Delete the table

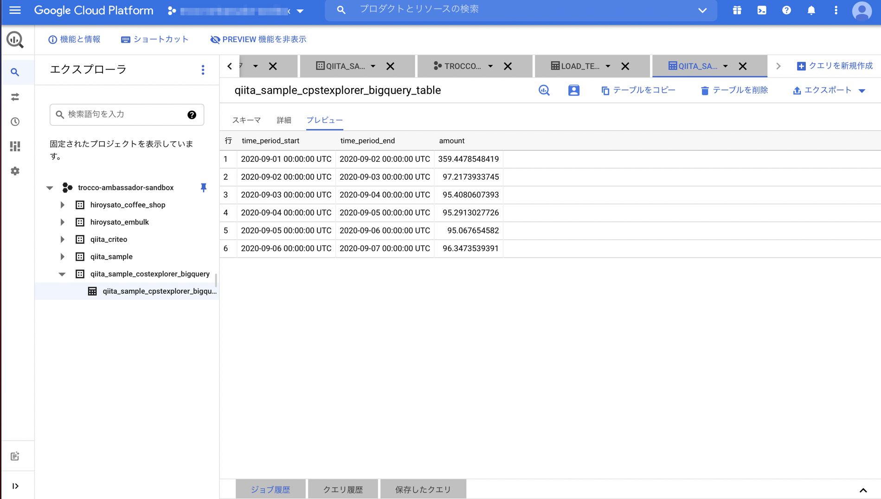point(734,90)
